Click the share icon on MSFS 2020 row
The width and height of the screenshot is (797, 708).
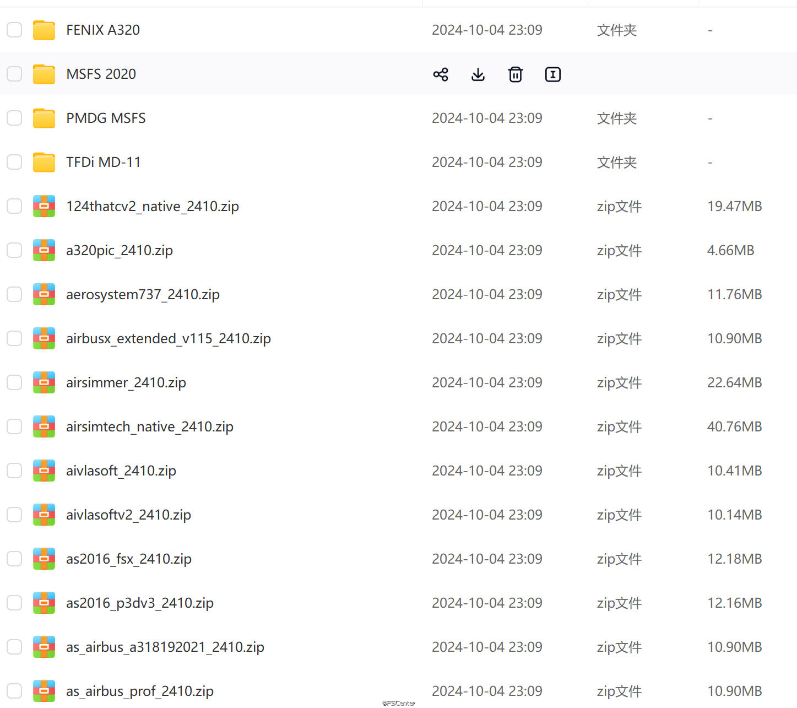(441, 74)
